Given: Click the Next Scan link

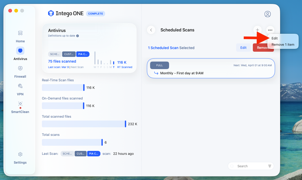Looking at the screenshot, I should coord(77,67).
